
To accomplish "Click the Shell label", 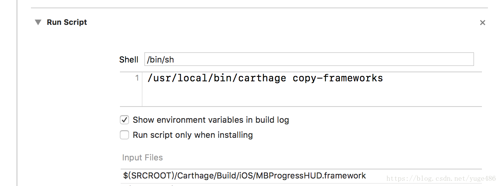I will pos(129,59).
